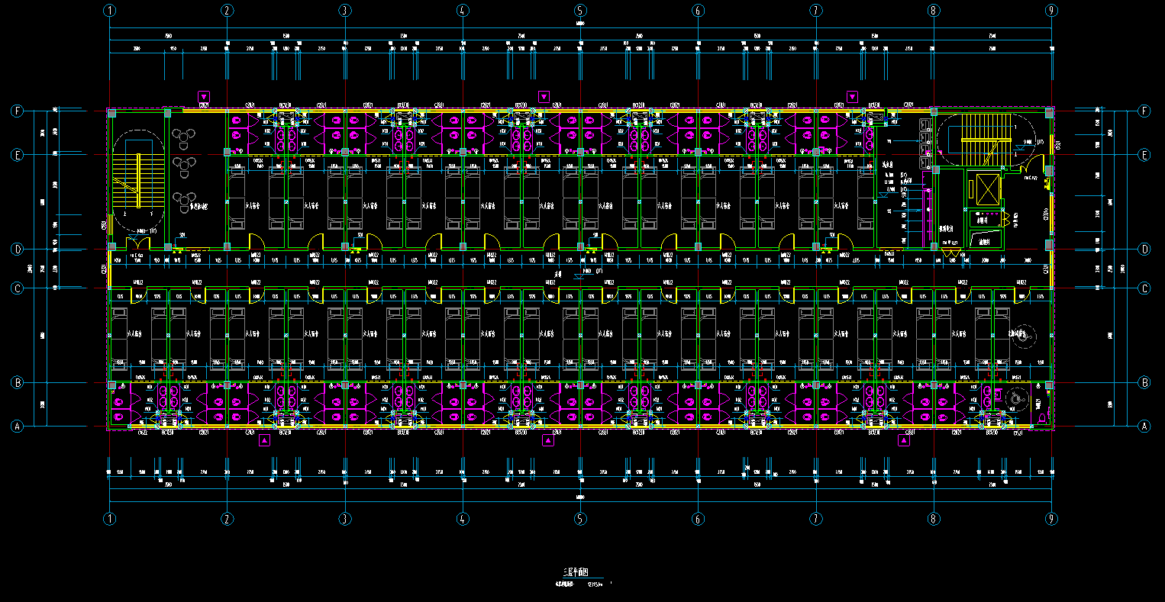Click the bottom-right magenta up-arrow marker

pos(903,440)
